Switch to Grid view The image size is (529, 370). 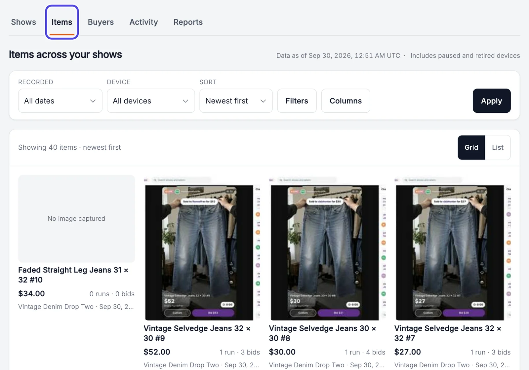pyautogui.click(x=471, y=147)
